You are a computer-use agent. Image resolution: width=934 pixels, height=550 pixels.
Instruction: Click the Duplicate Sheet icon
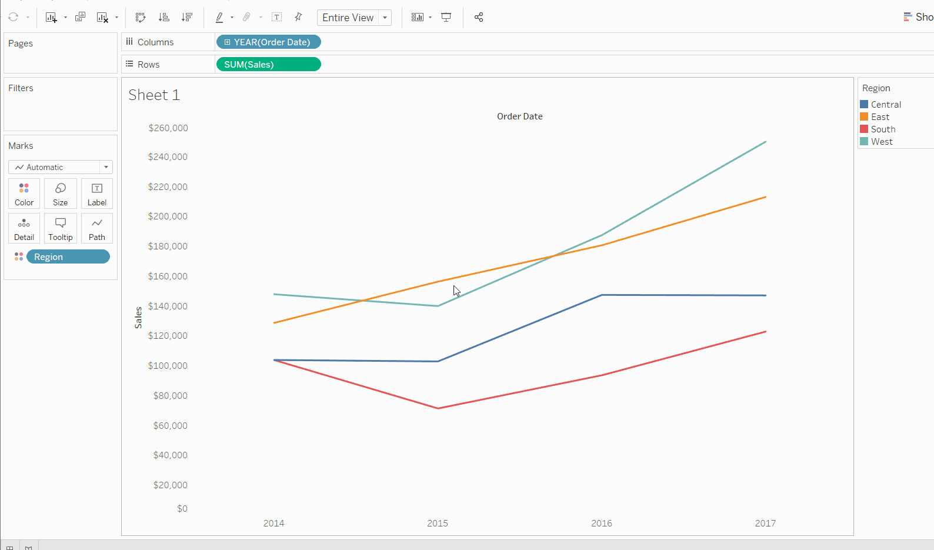81,17
